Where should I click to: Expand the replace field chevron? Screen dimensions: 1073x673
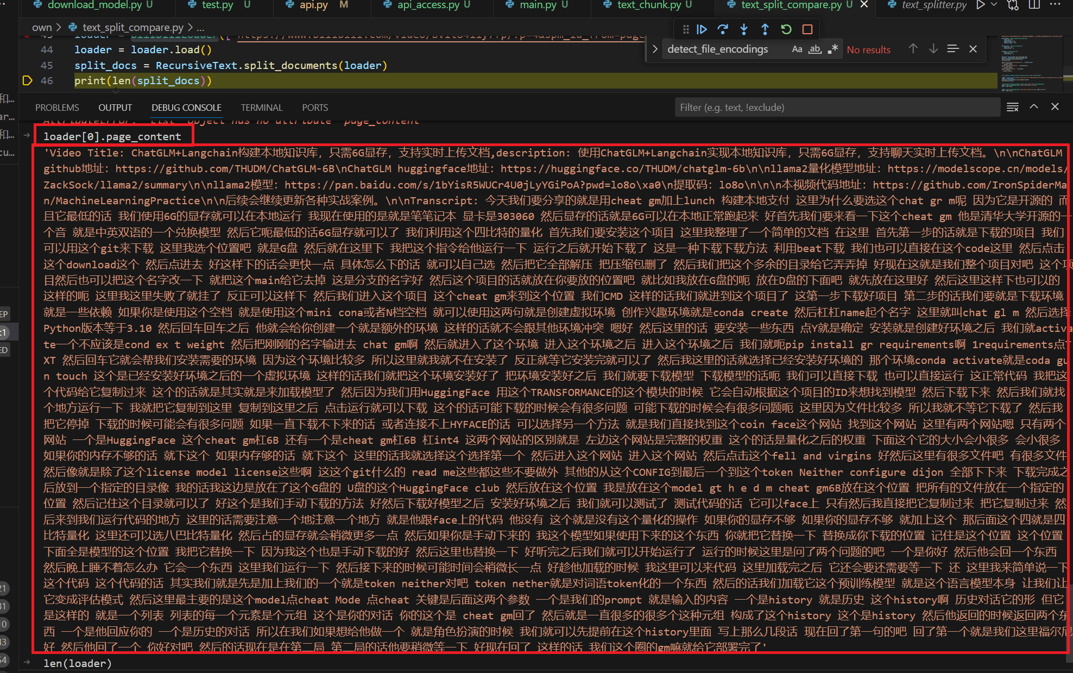click(x=655, y=49)
